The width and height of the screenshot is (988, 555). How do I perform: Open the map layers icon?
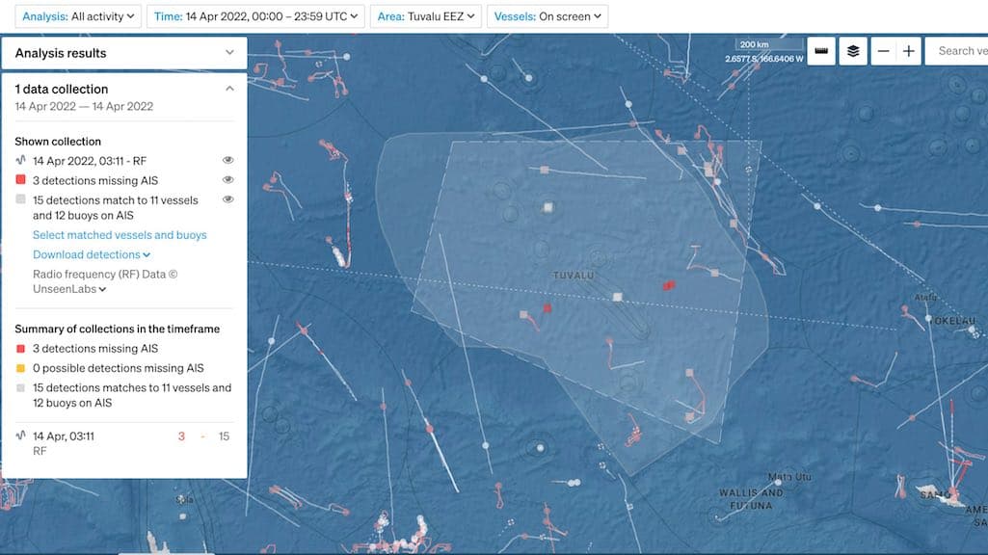point(853,50)
